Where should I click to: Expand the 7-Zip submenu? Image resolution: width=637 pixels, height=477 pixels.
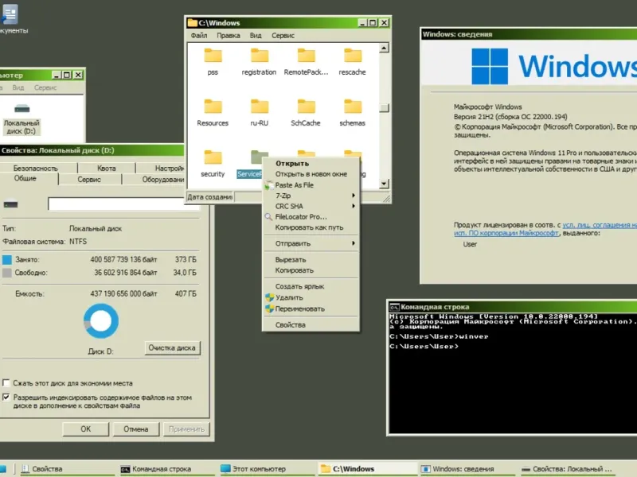coord(311,196)
